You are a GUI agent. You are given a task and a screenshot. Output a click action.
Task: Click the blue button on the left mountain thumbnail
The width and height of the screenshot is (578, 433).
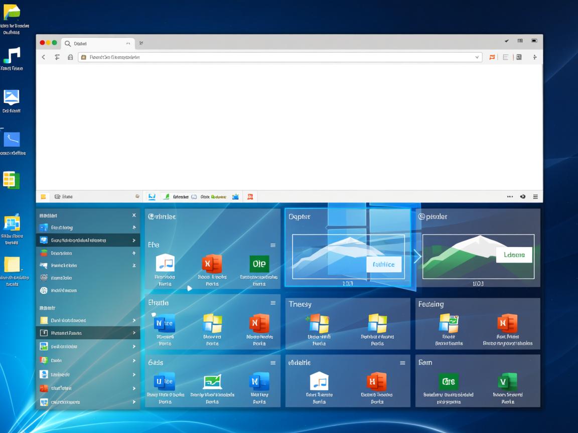(384, 264)
